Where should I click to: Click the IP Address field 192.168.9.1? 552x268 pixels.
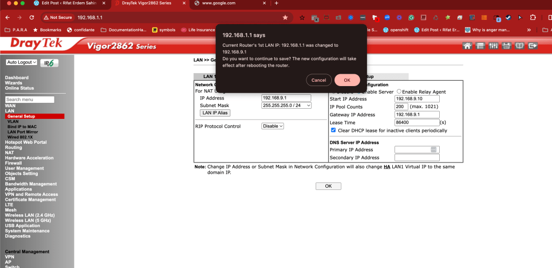point(286,98)
